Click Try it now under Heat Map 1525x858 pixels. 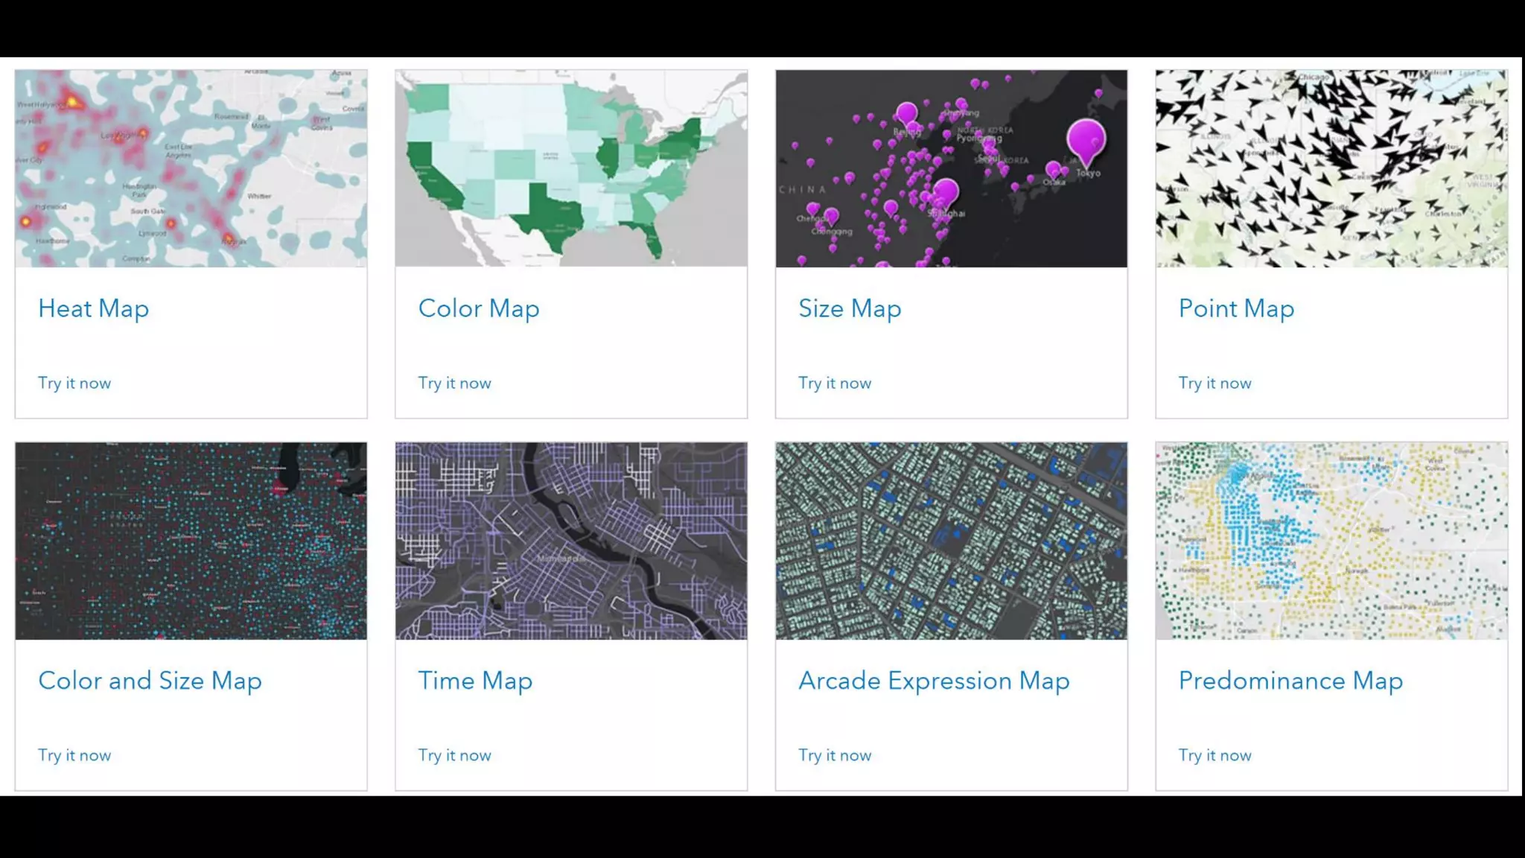tap(74, 383)
